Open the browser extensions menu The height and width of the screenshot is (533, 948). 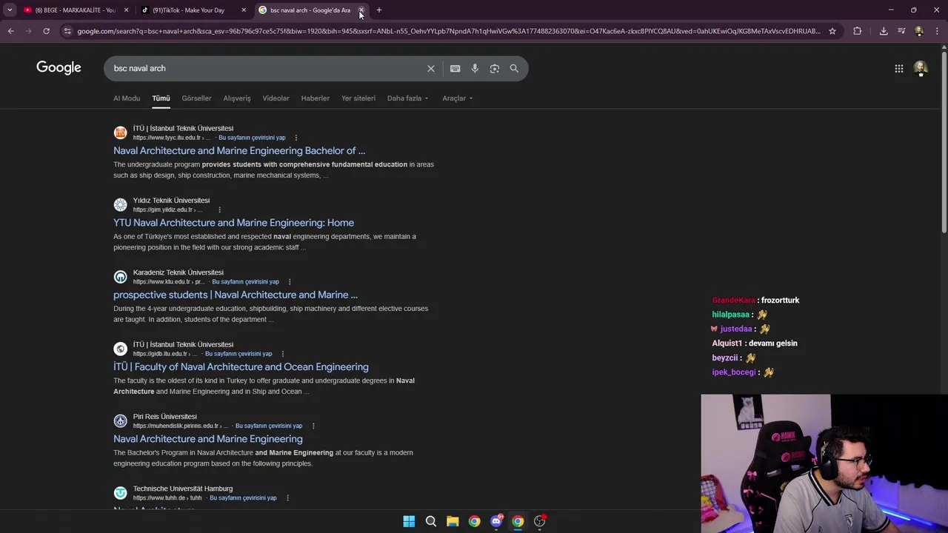(857, 31)
